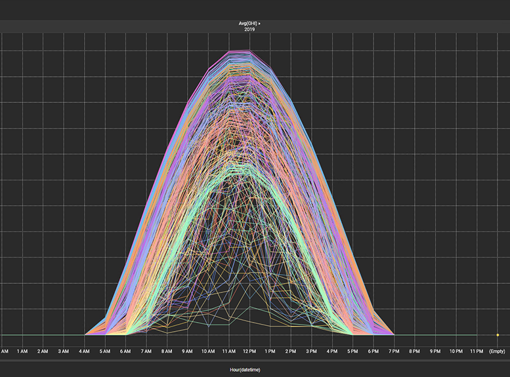This screenshot has width=510, height=377.
Task: Click the 7 PM axis label
Action: tap(394, 351)
